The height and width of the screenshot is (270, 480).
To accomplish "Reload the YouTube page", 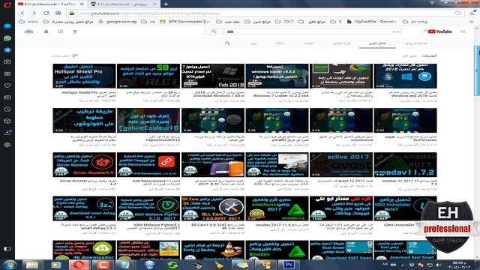I will point(46,13).
